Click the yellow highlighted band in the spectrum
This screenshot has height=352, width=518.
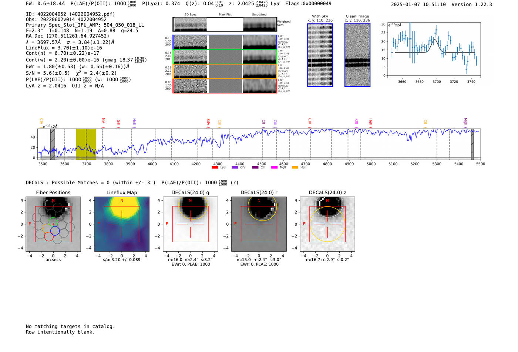[86, 144]
